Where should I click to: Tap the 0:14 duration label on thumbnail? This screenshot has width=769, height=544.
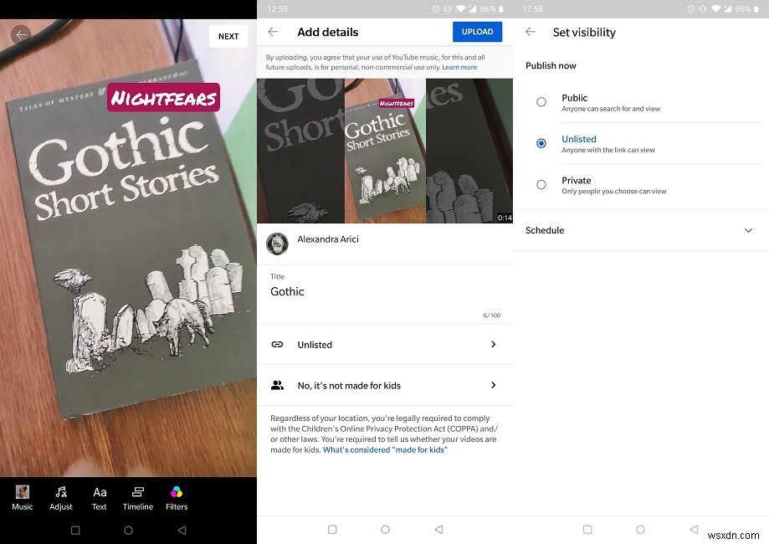(505, 218)
